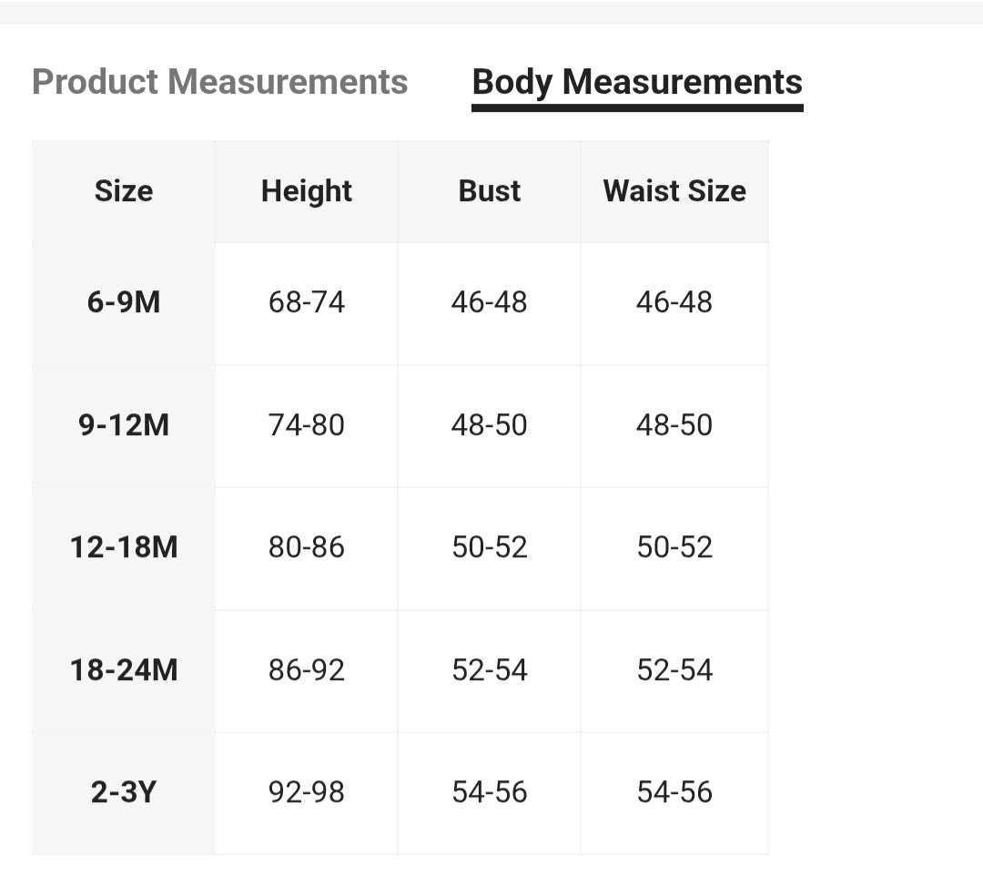Click the 54-56 waist size cell

coord(674,792)
